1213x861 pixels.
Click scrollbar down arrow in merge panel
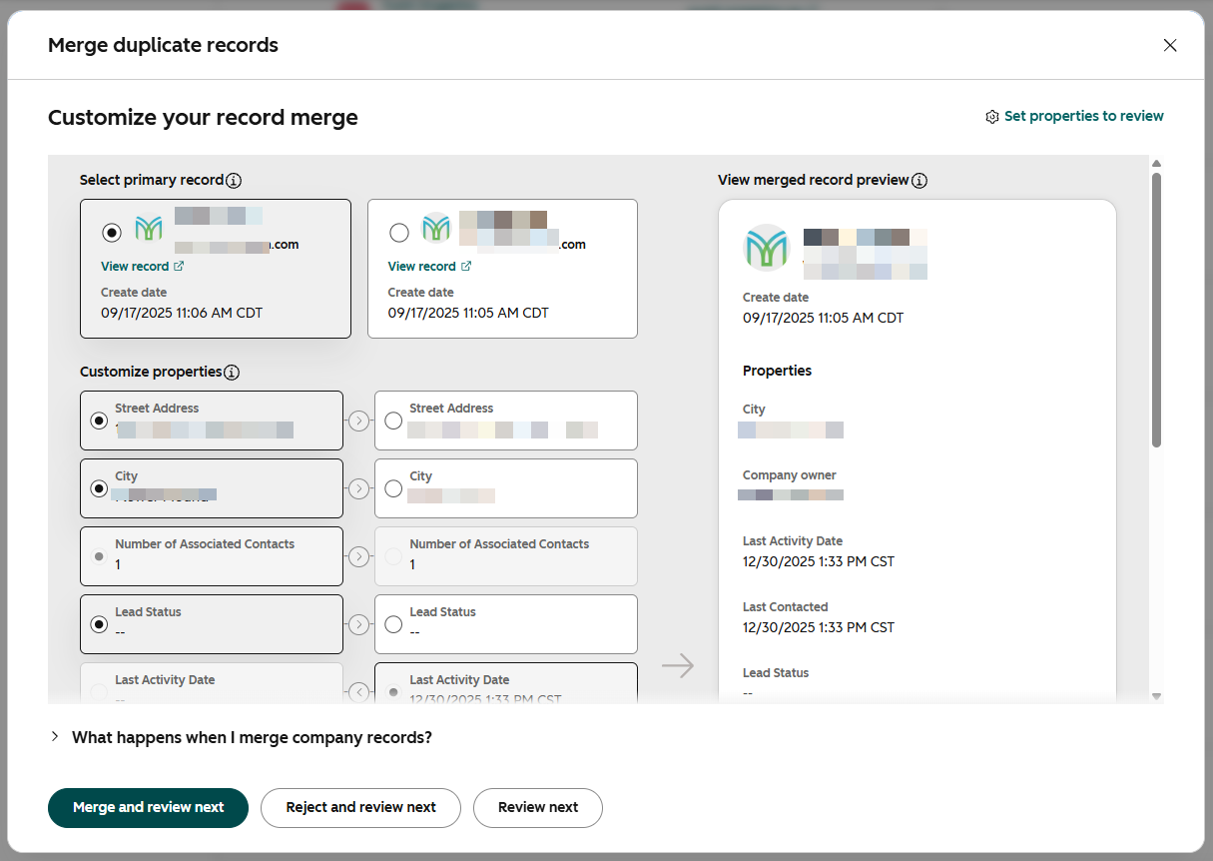(x=1156, y=696)
